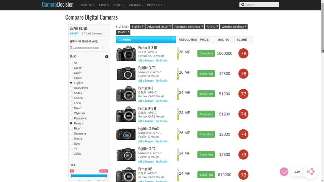Open the Pentax K-3 II title link
This screenshot has width=324, height=182.
(x=147, y=108)
